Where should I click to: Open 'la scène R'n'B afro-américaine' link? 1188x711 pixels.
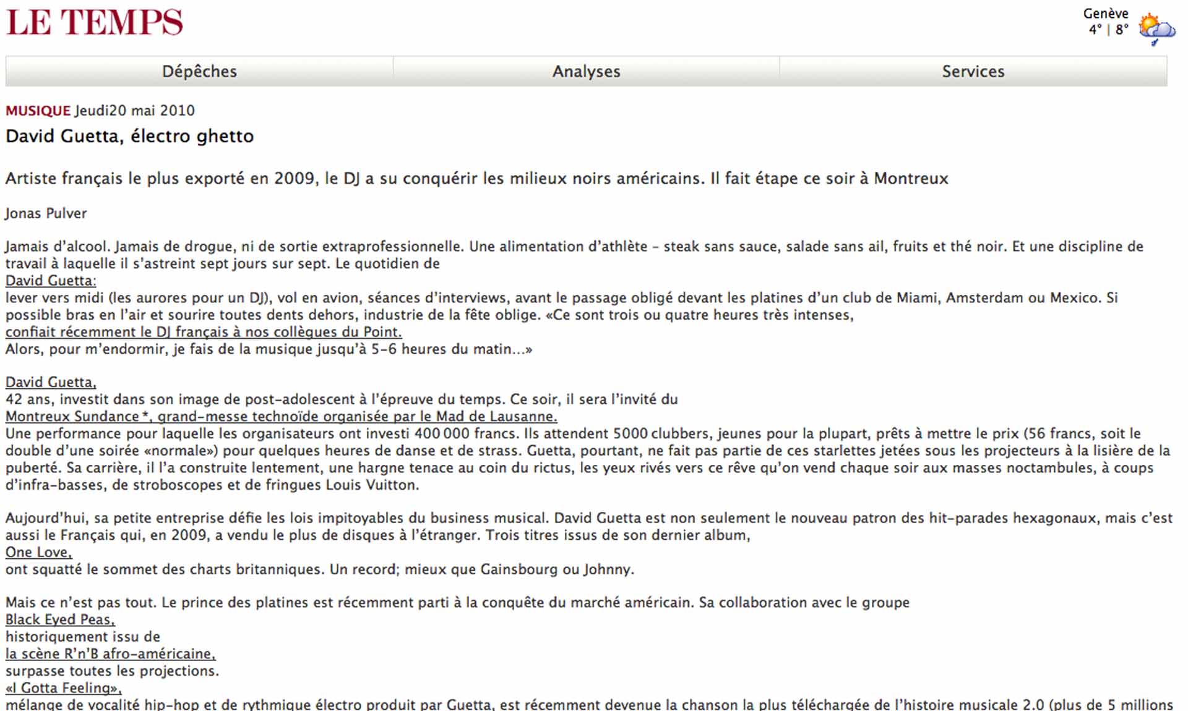111,654
